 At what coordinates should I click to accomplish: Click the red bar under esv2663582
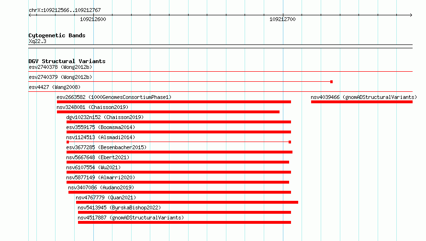coord(174,102)
